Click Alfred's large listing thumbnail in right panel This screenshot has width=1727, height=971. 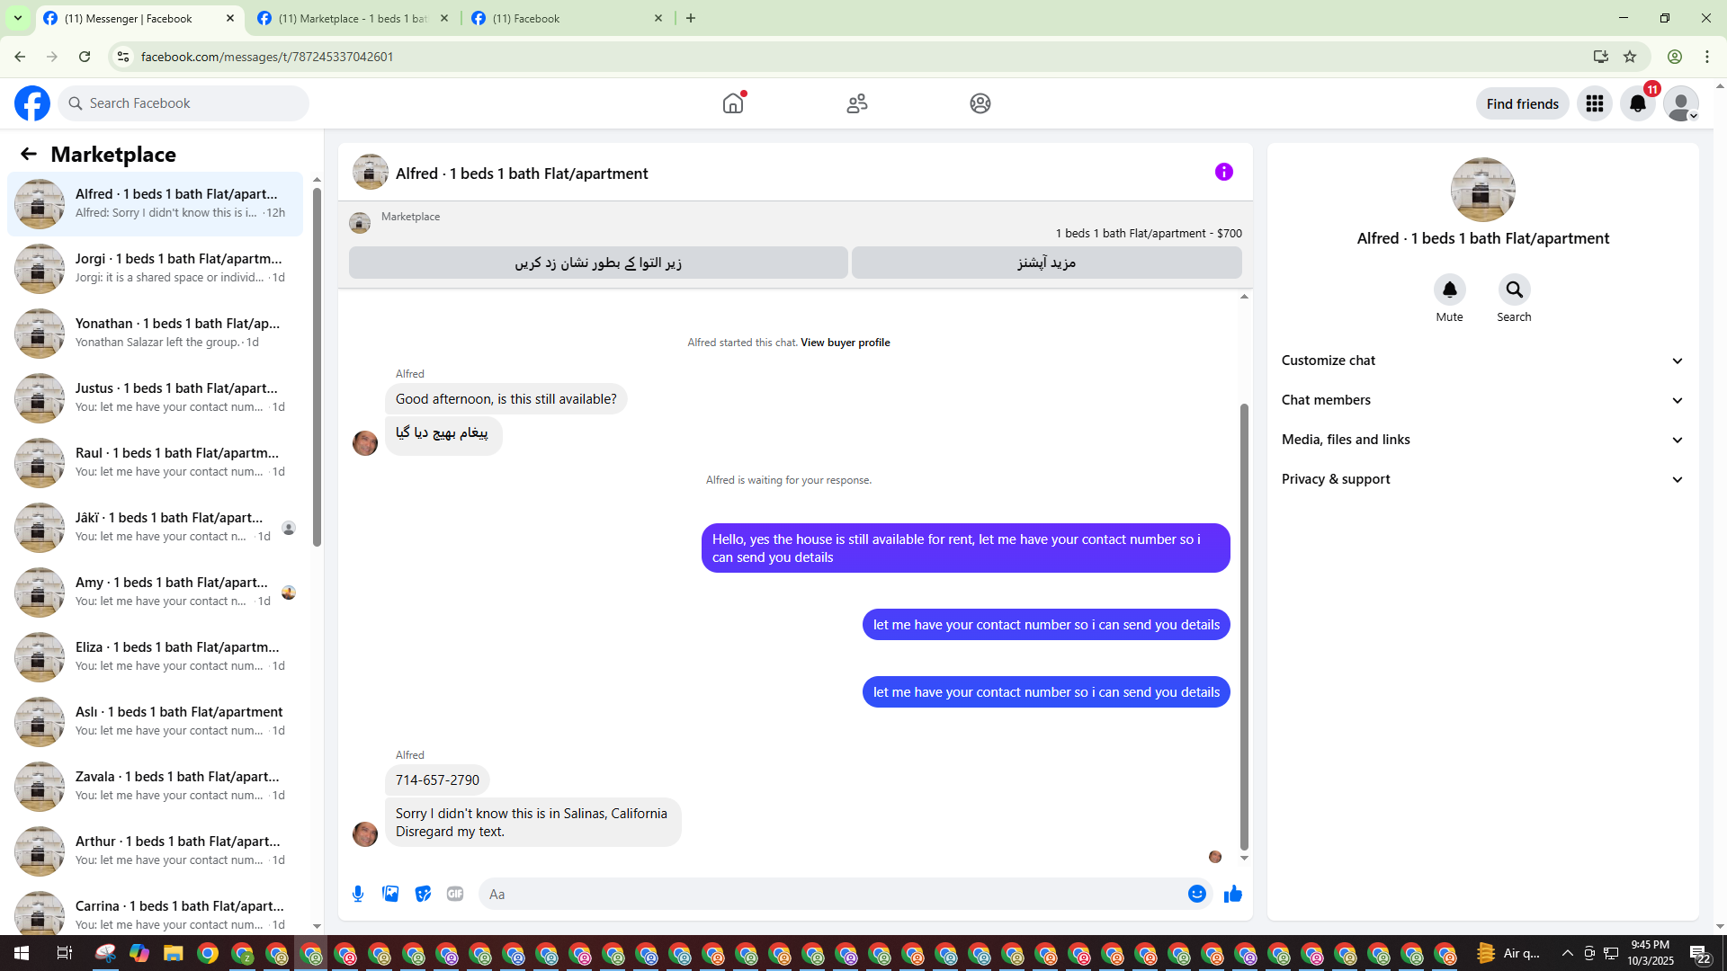point(1483,190)
